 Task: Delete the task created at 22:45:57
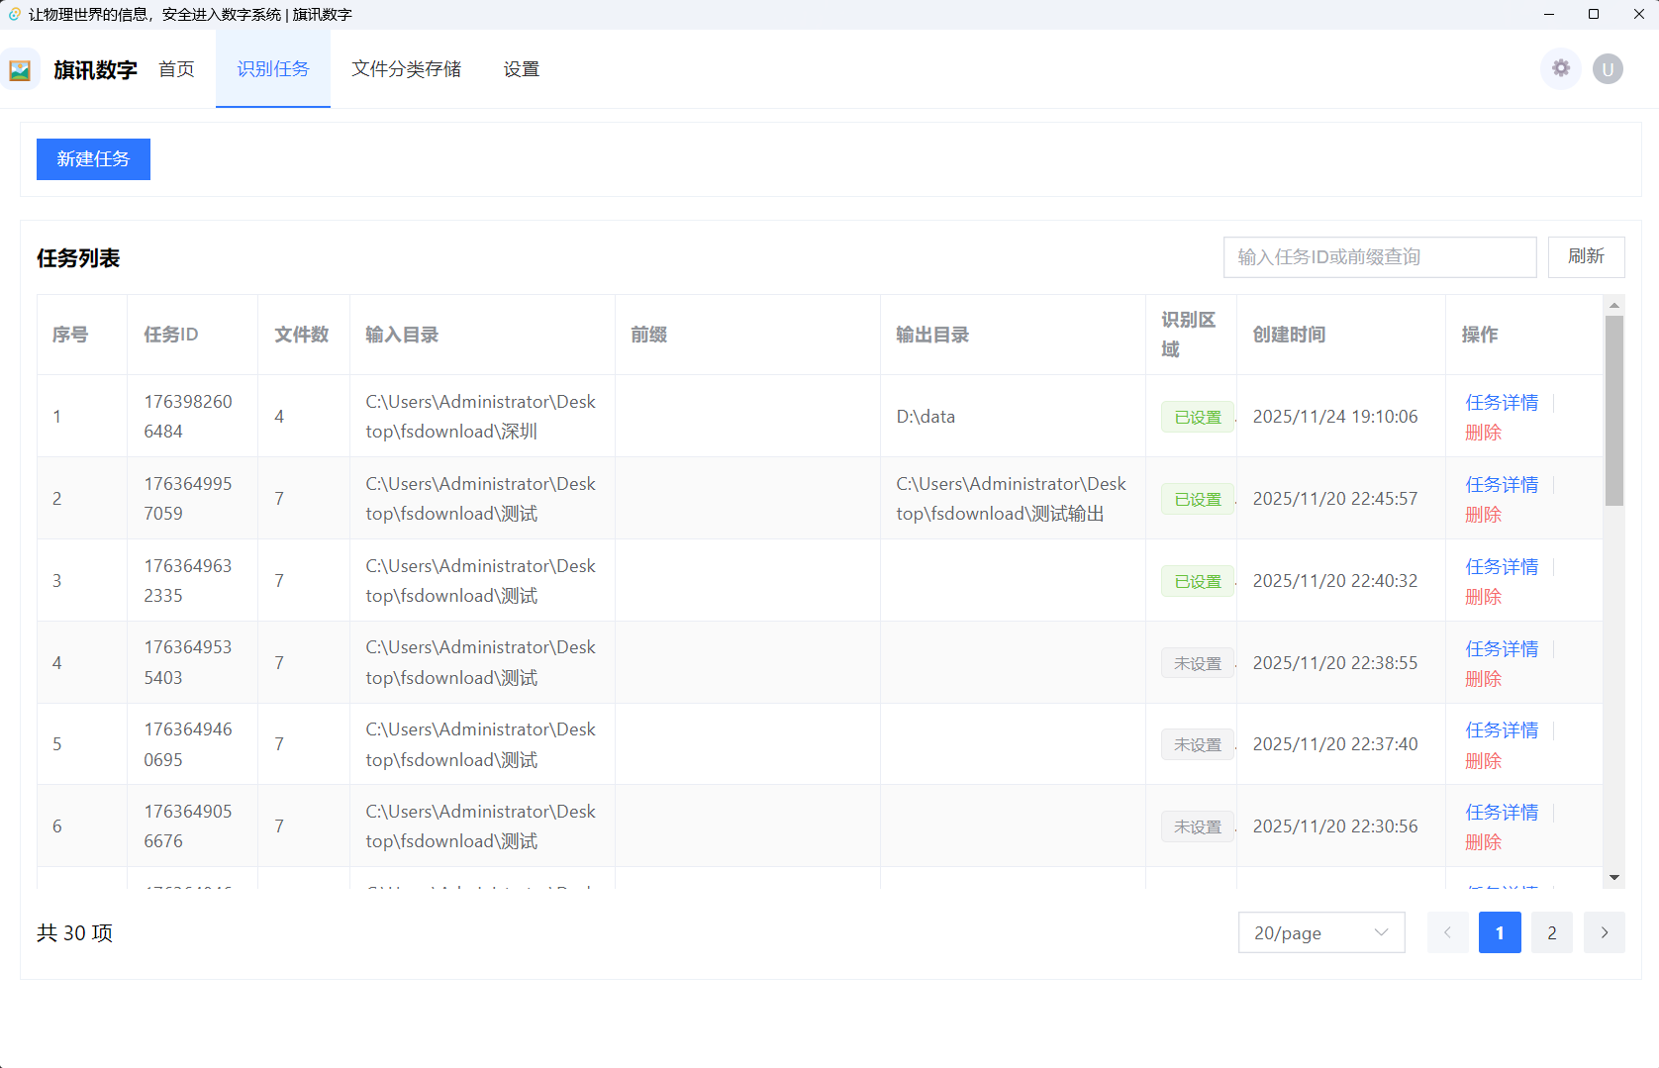pos(1483,515)
